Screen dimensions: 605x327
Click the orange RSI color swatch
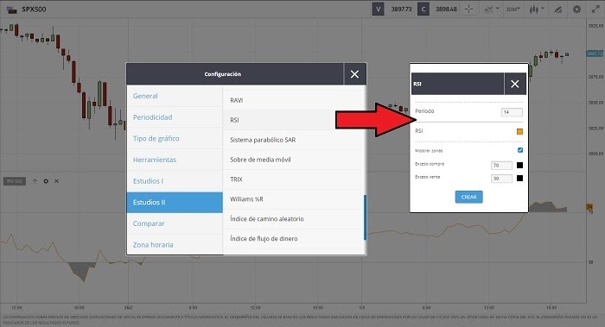pos(519,132)
